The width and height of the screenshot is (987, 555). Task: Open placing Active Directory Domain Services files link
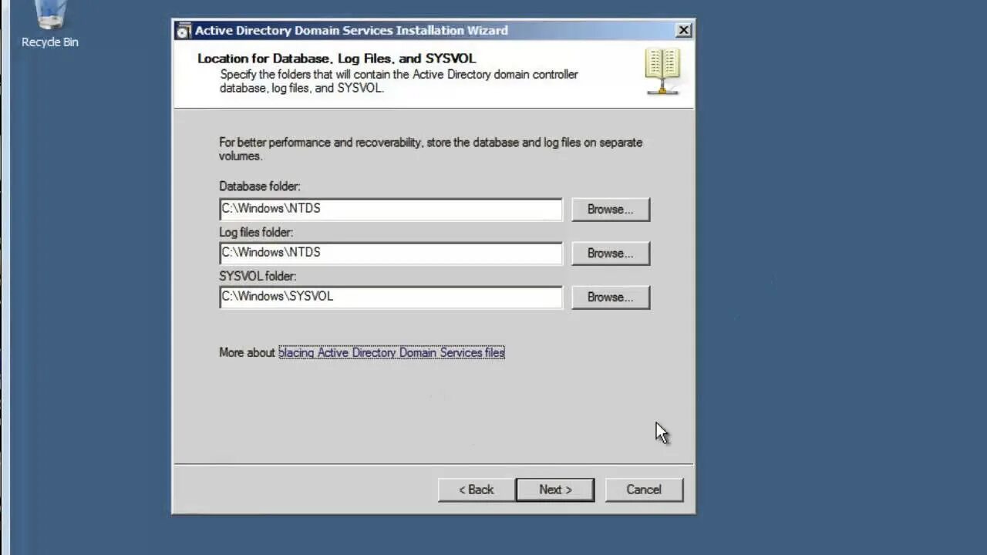392,352
